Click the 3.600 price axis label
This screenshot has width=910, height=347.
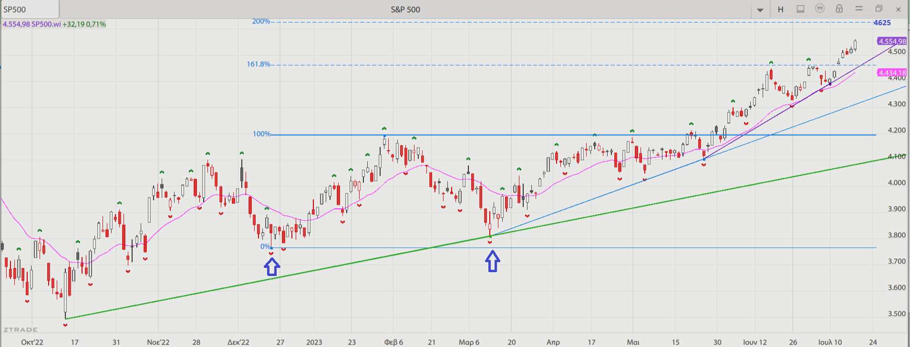(x=897, y=287)
